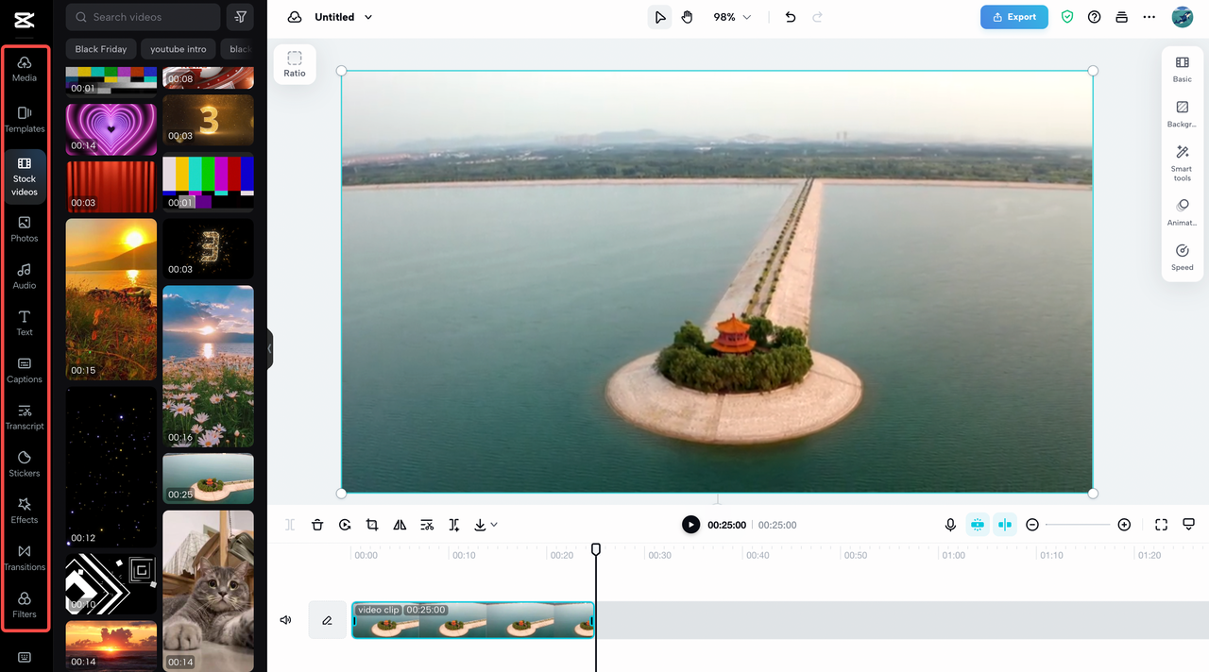Screen dimensions: 1209x672
Task: Open the Speed properties panel
Action: 1183,258
